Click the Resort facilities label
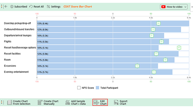193x109 pixels. 12,54
